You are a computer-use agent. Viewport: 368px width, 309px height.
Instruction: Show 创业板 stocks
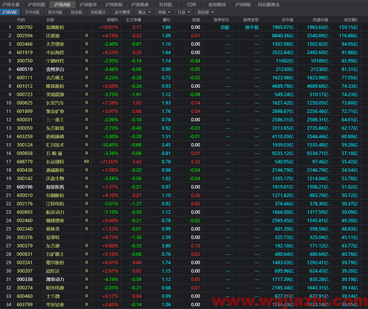[x=77, y=12]
